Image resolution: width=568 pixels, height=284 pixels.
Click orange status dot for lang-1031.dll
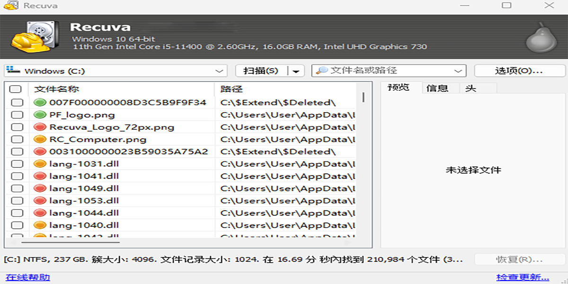click(40, 164)
